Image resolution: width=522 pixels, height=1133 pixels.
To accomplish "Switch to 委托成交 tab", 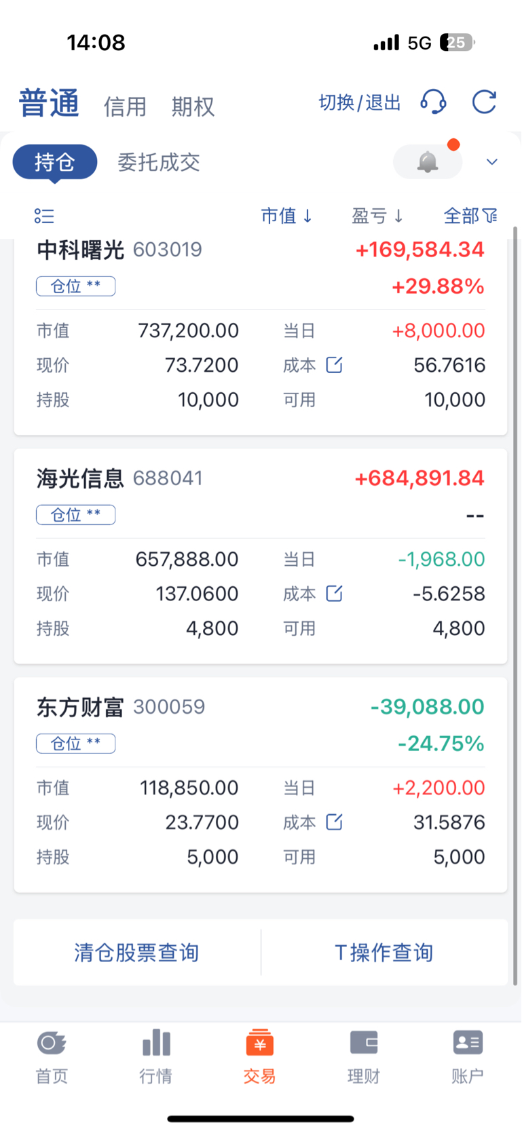I will point(159,162).
